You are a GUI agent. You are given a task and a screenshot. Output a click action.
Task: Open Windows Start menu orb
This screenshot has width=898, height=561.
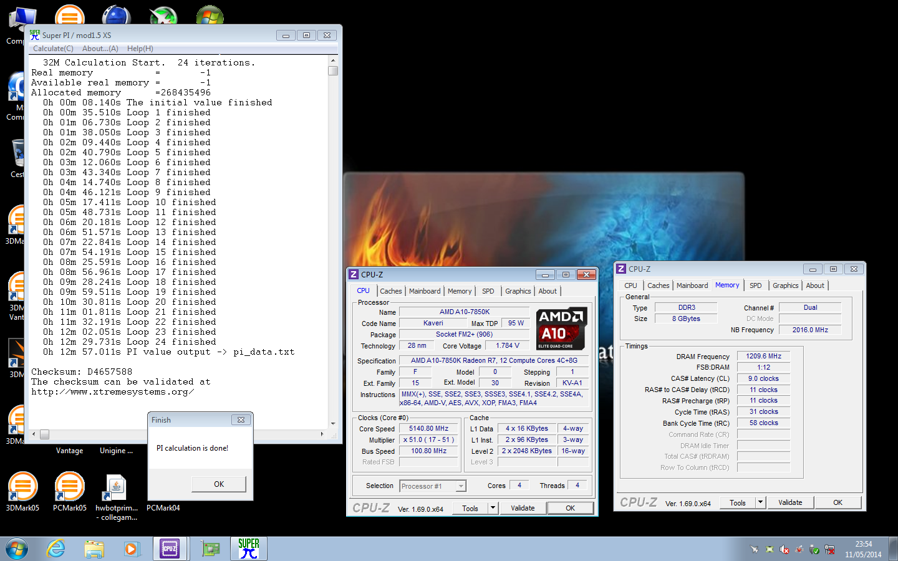17,549
